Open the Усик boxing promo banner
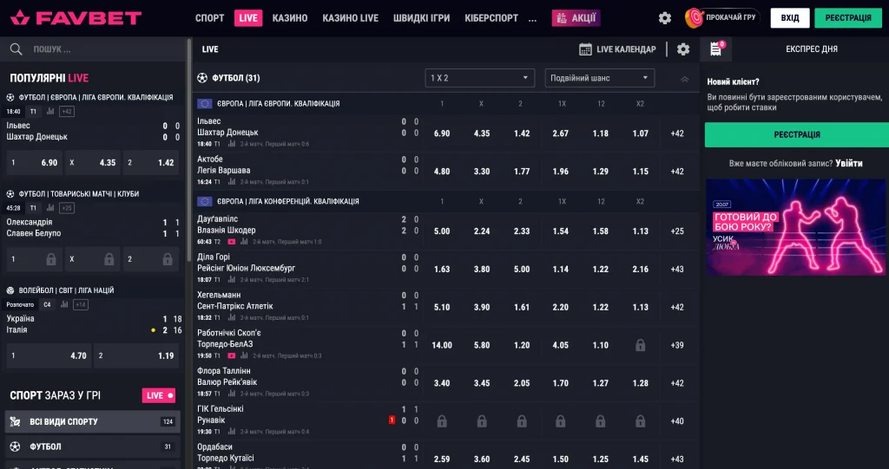Viewport: 889px width, 469px height. tap(795, 227)
